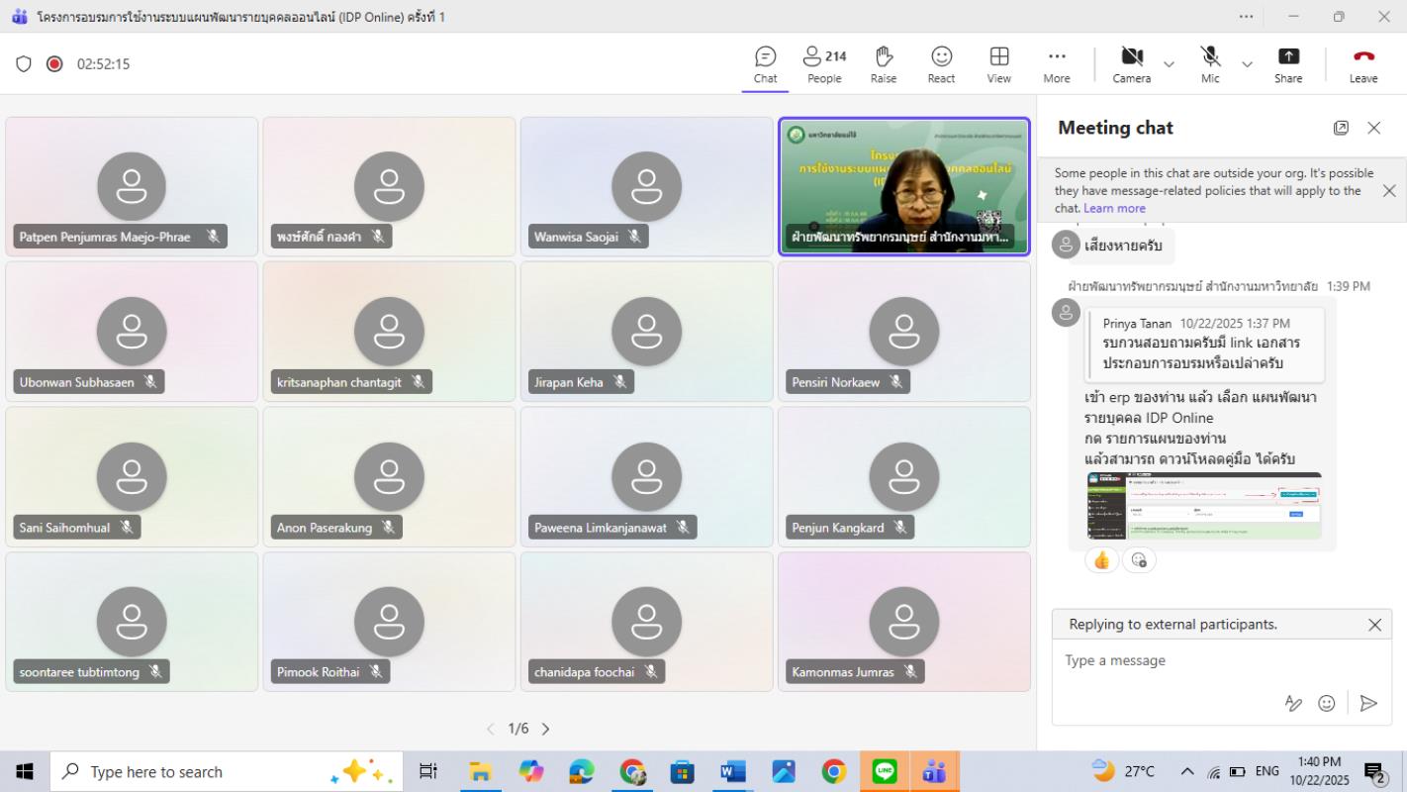Screen dimensions: 1407x792
Task: Show the People participants list
Action: click(x=823, y=64)
